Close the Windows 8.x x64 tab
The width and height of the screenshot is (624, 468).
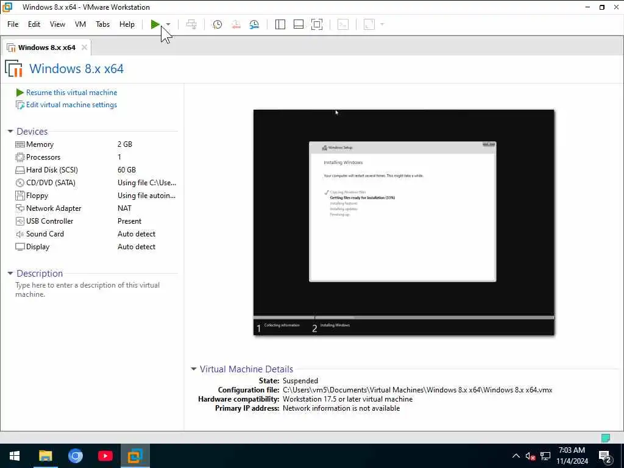click(x=84, y=48)
